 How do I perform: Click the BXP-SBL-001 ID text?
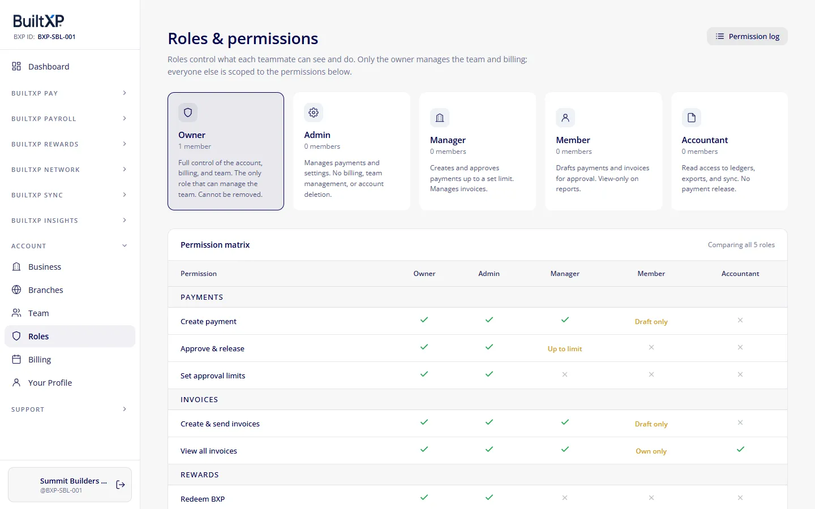[57, 37]
